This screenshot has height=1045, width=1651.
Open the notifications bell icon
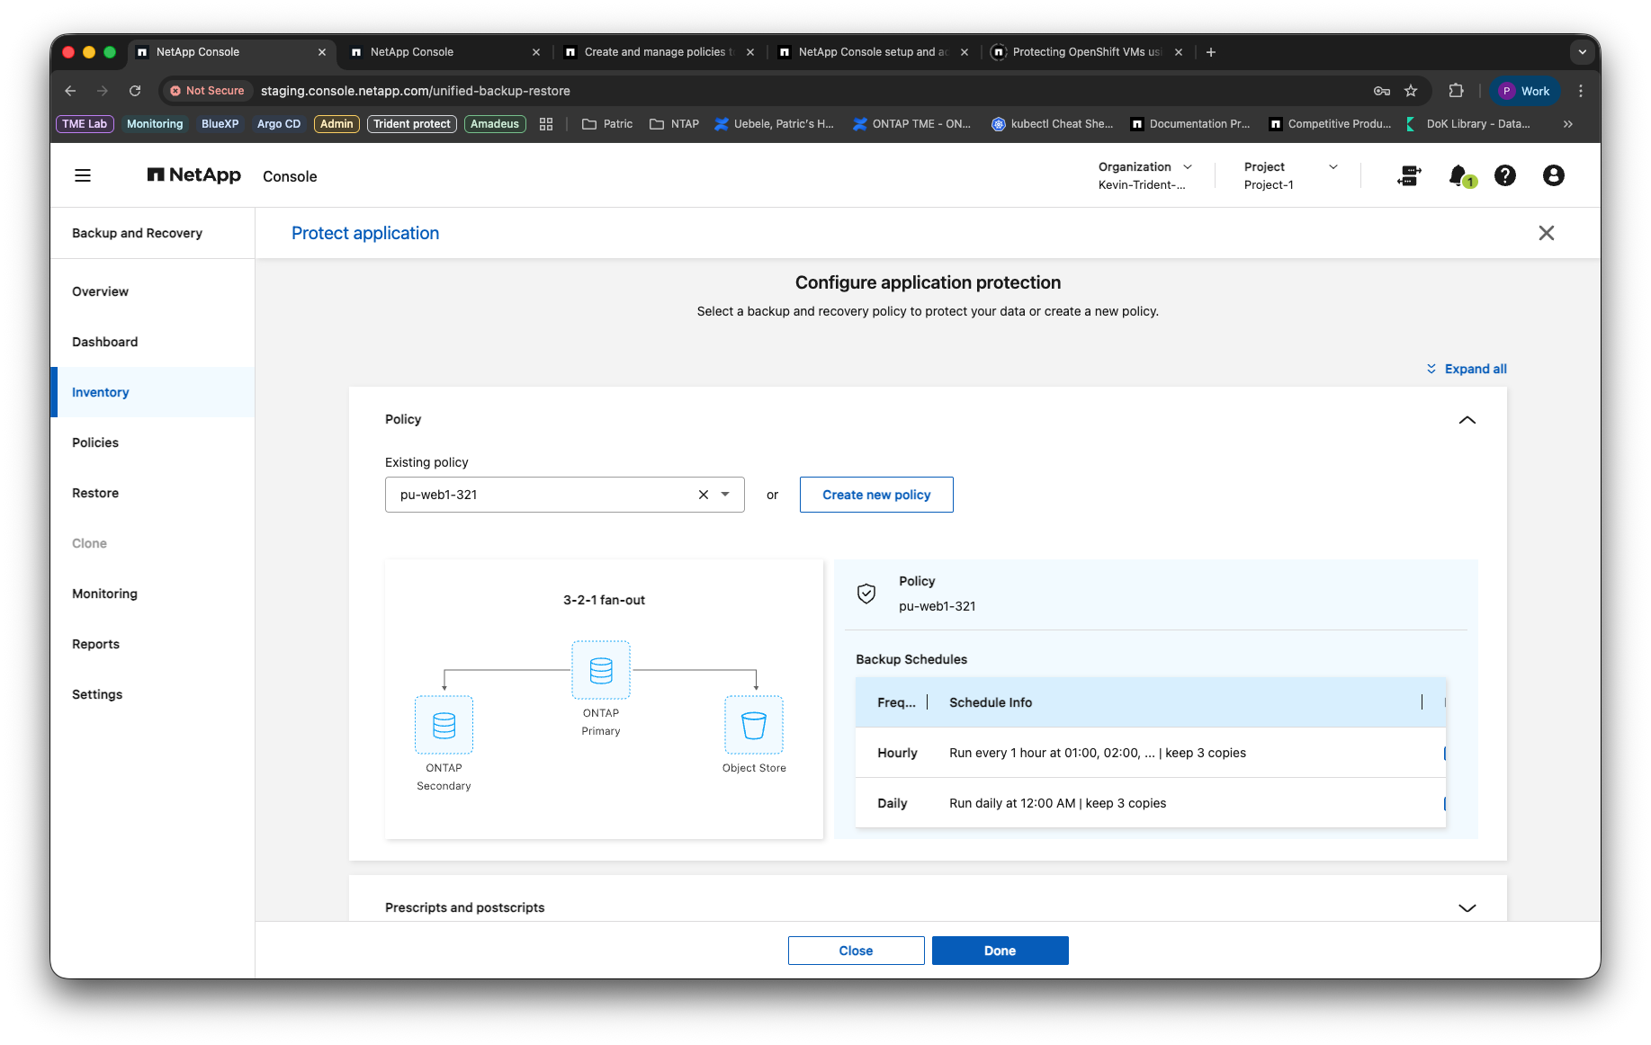[1458, 175]
